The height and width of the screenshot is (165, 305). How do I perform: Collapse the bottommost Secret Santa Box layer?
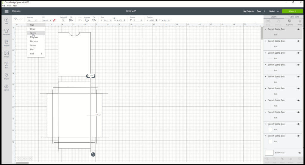pyautogui.click(x=266, y=136)
